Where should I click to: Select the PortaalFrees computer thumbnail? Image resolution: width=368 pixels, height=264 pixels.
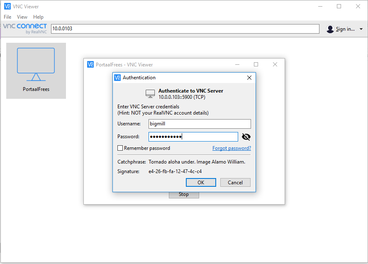[36, 71]
